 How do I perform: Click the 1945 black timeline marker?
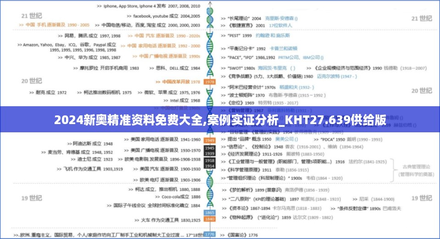click(x=209, y=148)
